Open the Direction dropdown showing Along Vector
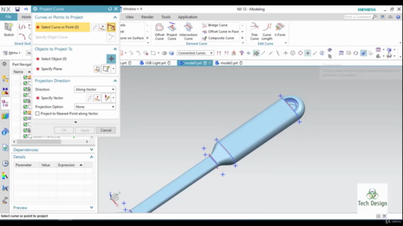 click(95, 89)
